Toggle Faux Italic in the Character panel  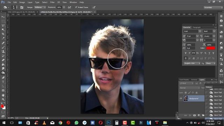pos(189,53)
